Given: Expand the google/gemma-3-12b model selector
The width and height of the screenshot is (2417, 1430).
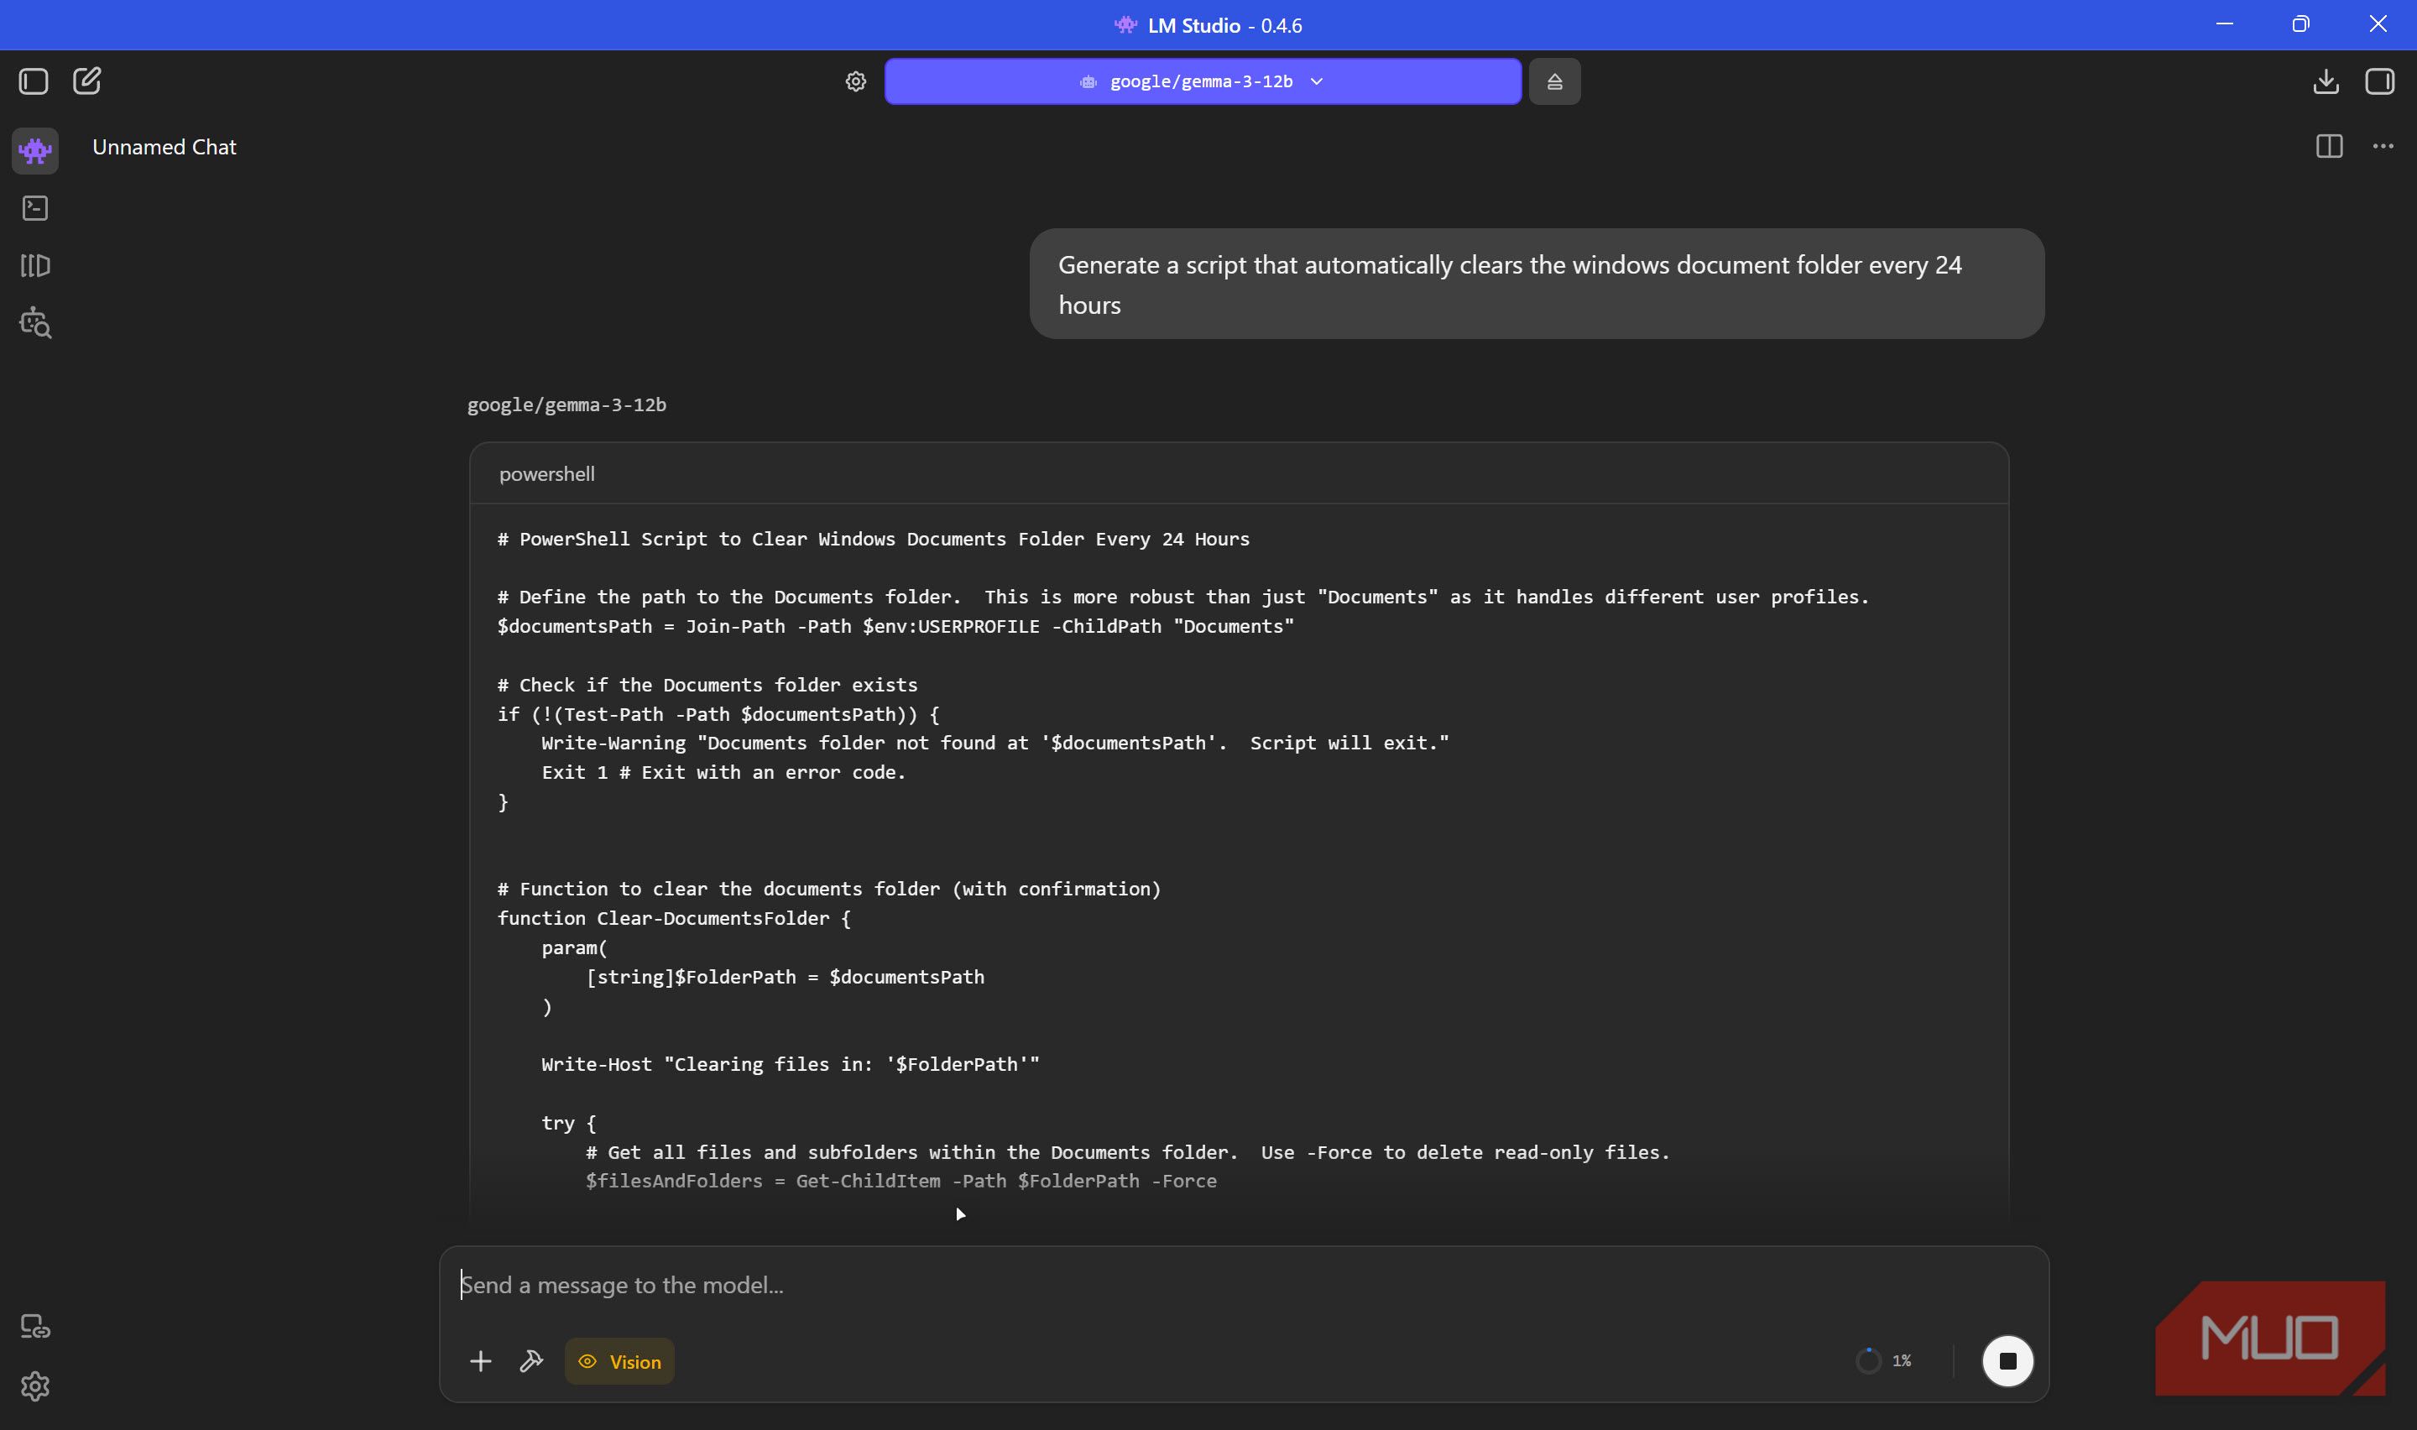Looking at the screenshot, I should click(1203, 82).
